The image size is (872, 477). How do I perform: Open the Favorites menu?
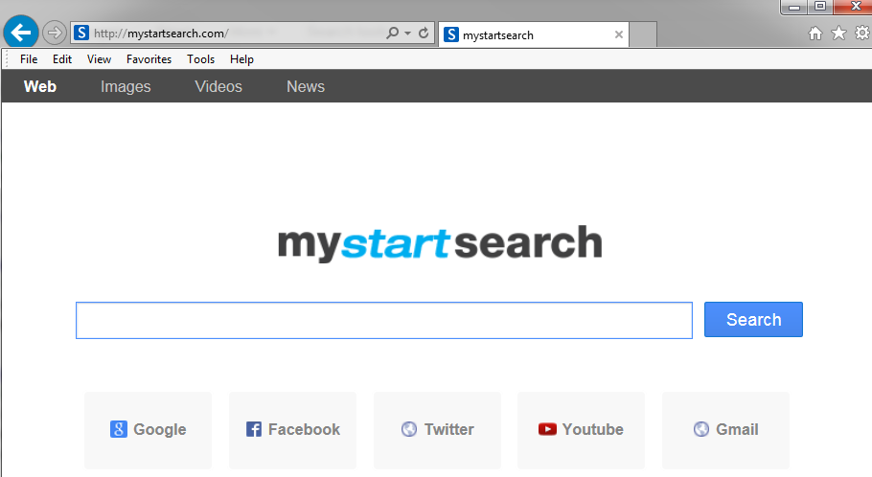tap(149, 59)
